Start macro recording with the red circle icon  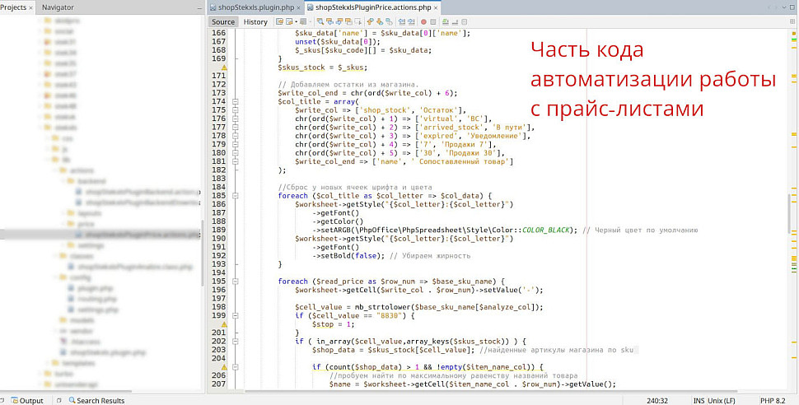[x=423, y=22]
